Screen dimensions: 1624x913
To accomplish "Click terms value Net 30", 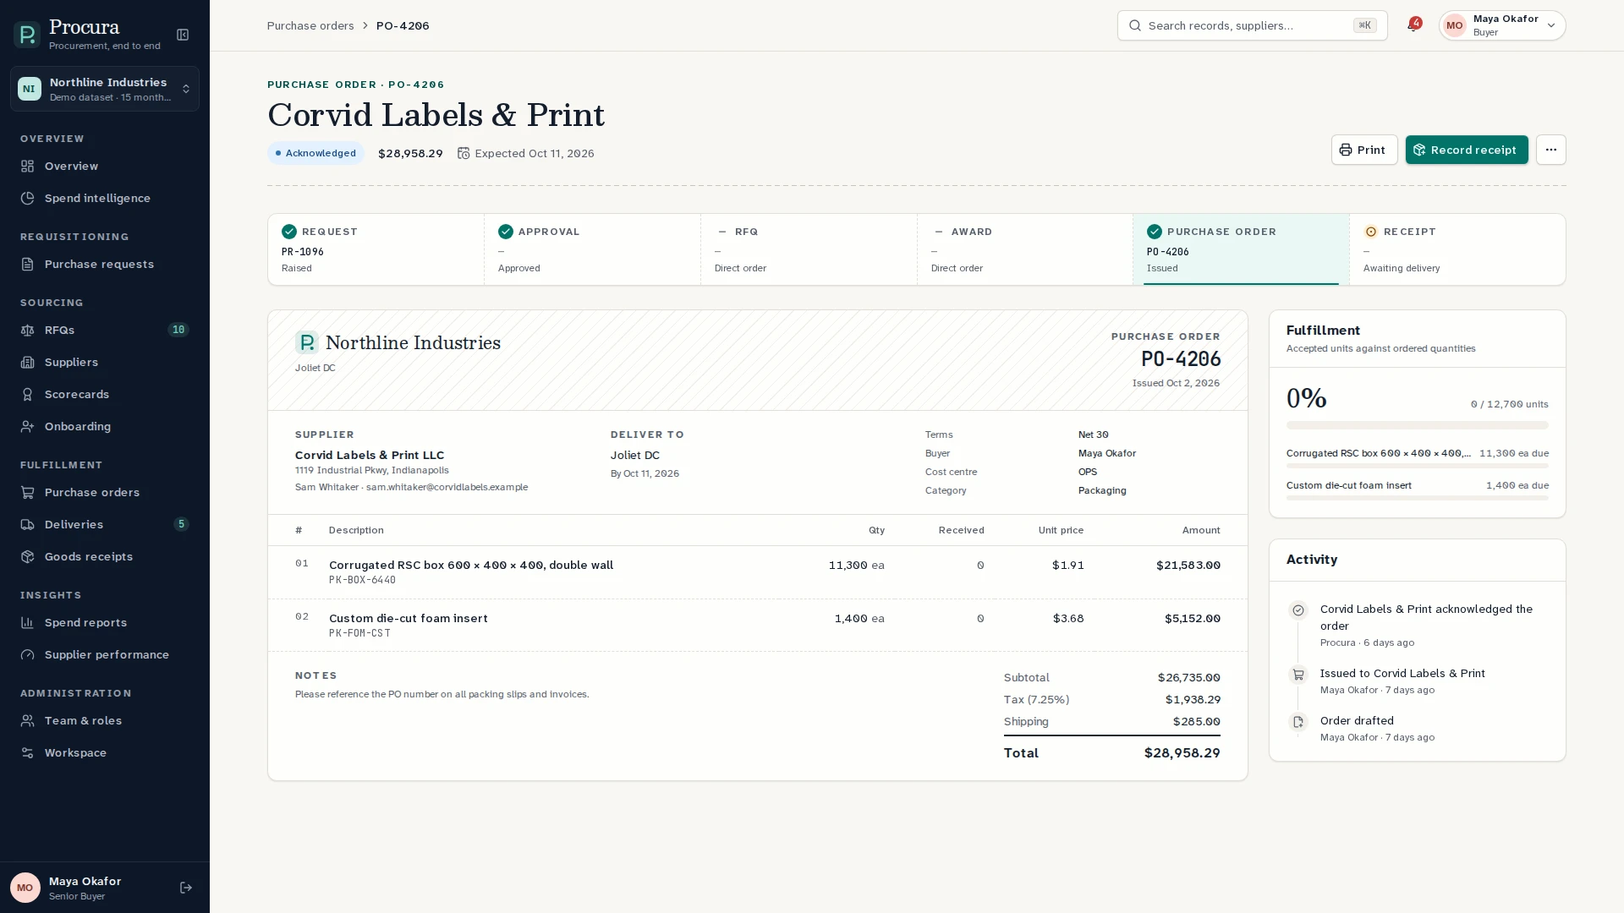I will point(1093,435).
